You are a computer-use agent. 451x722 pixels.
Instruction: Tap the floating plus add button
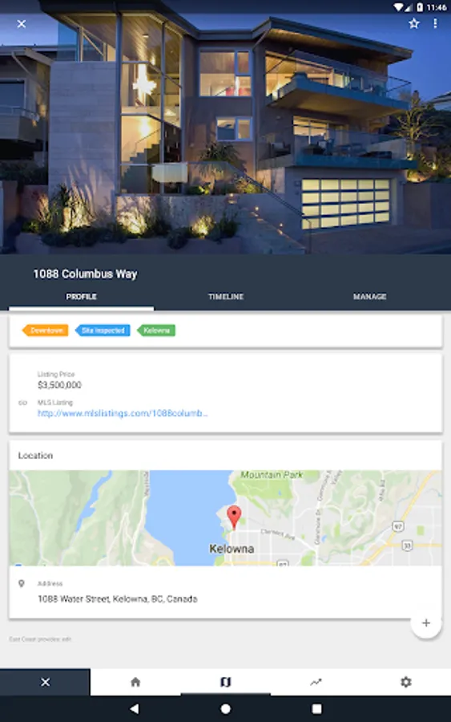(x=426, y=623)
